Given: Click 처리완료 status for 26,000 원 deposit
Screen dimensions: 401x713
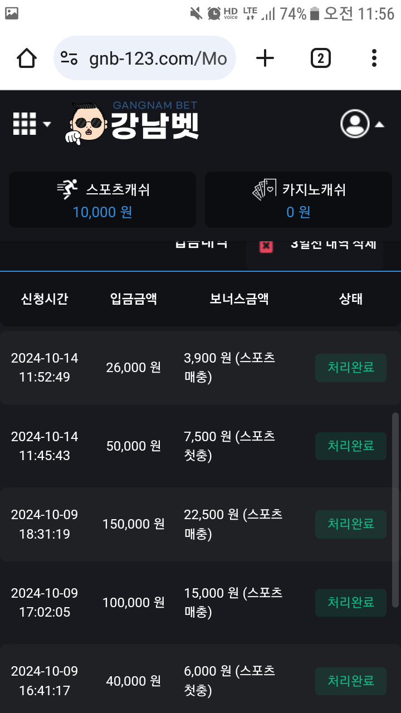Looking at the screenshot, I should point(351,368).
